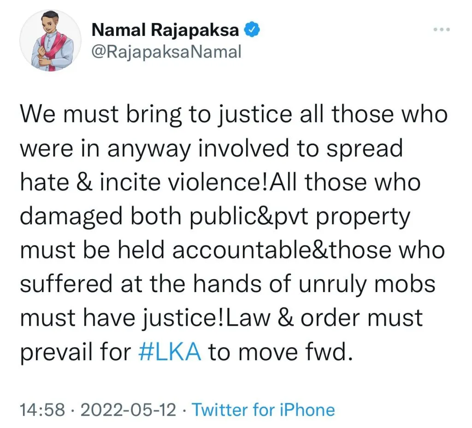Image resolution: width=472 pixels, height=428 pixels.
Task: Click the text 'public&pvt' in the tweet
Action: tap(249, 217)
